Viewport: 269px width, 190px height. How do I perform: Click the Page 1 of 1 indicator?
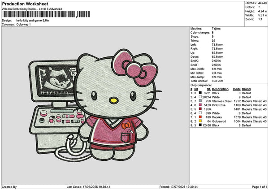click(260, 187)
